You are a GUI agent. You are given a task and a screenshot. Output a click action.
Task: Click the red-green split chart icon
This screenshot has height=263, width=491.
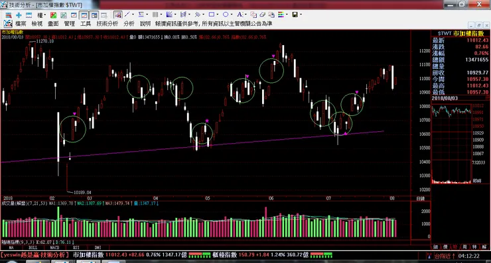pyautogui.click(x=53, y=15)
